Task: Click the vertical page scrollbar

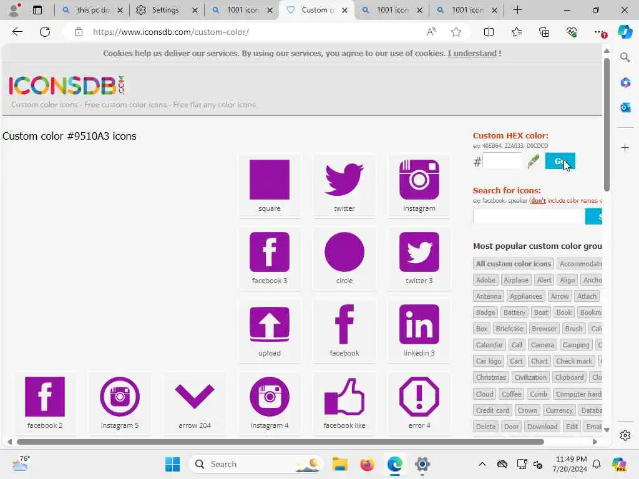Action: [607, 124]
